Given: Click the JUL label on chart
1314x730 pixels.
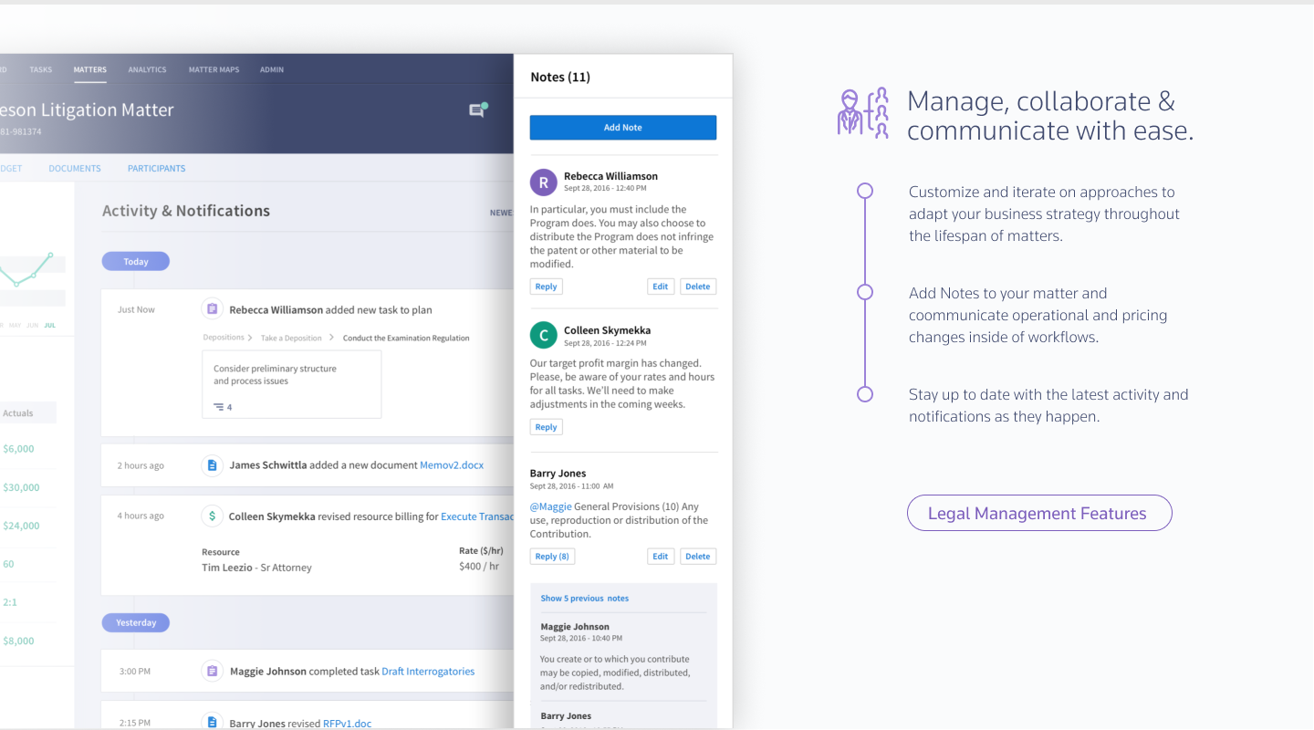Looking at the screenshot, I should [x=49, y=325].
